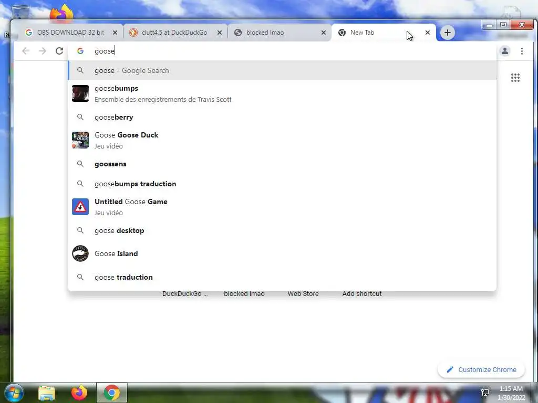Open the blocked lmao shortcut

point(244,294)
